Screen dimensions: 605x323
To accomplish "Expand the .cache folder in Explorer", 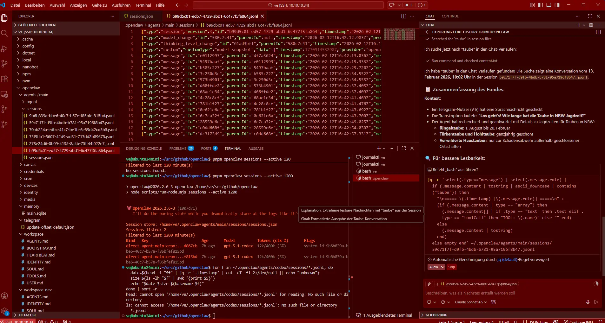I will (27, 39).
